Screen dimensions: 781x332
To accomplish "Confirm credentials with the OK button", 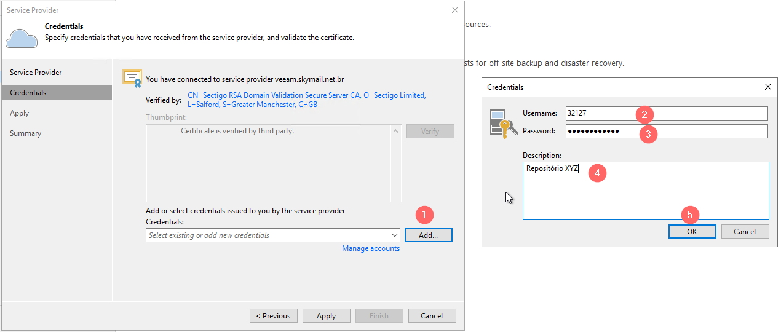I will click(692, 232).
